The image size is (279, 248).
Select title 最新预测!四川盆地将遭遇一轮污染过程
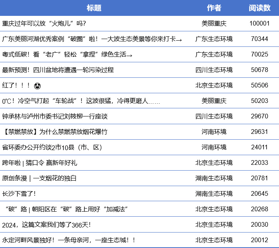click(58, 70)
